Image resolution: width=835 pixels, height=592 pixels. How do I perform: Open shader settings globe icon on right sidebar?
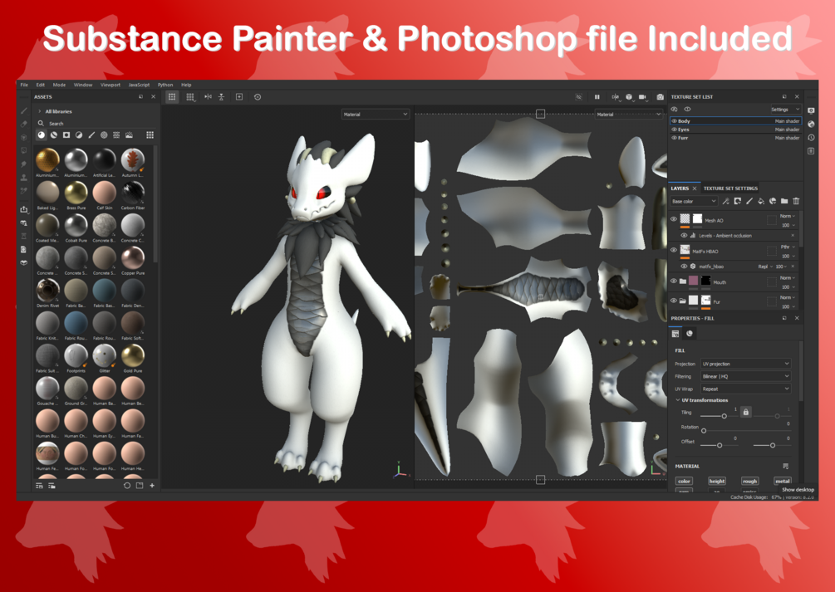coord(811,124)
